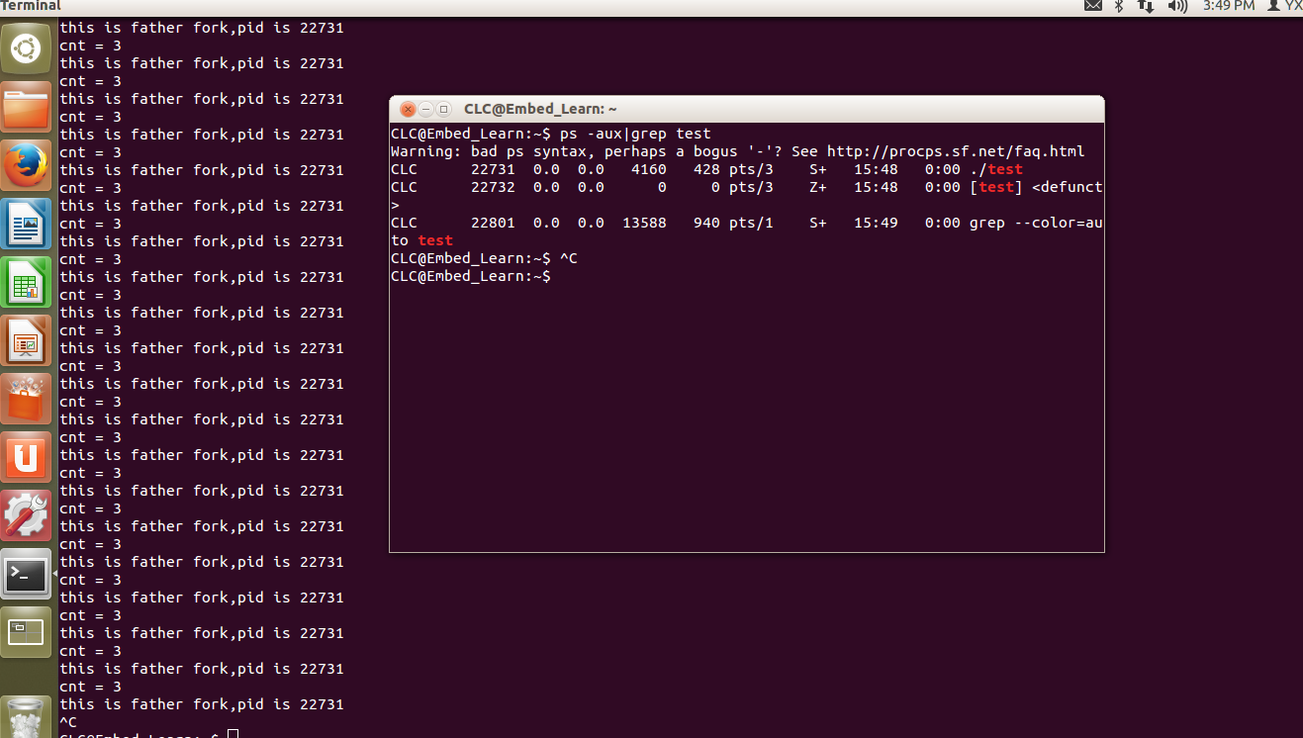Click the '^C' line in front terminal
The height and width of the screenshot is (738, 1303).
[x=569, y=258]
